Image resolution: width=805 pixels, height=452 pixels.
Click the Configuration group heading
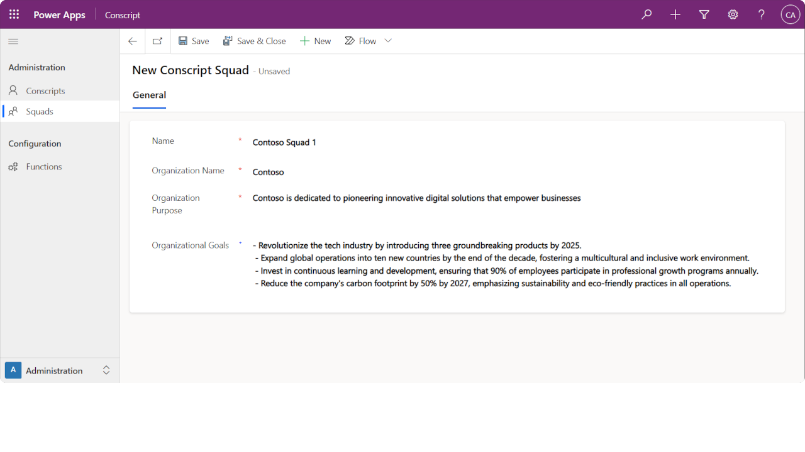pyautogui.click(x=35, y=144)
